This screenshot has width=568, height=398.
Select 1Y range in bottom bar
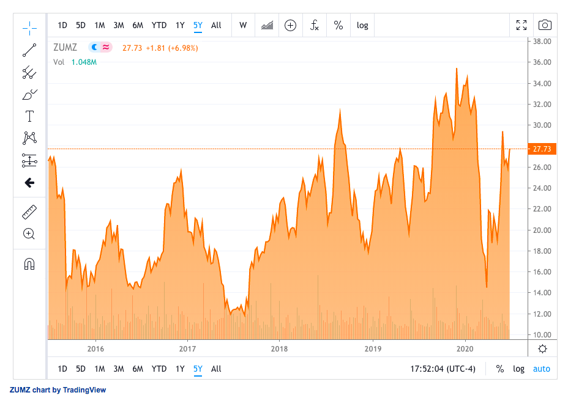click(180, 369)
